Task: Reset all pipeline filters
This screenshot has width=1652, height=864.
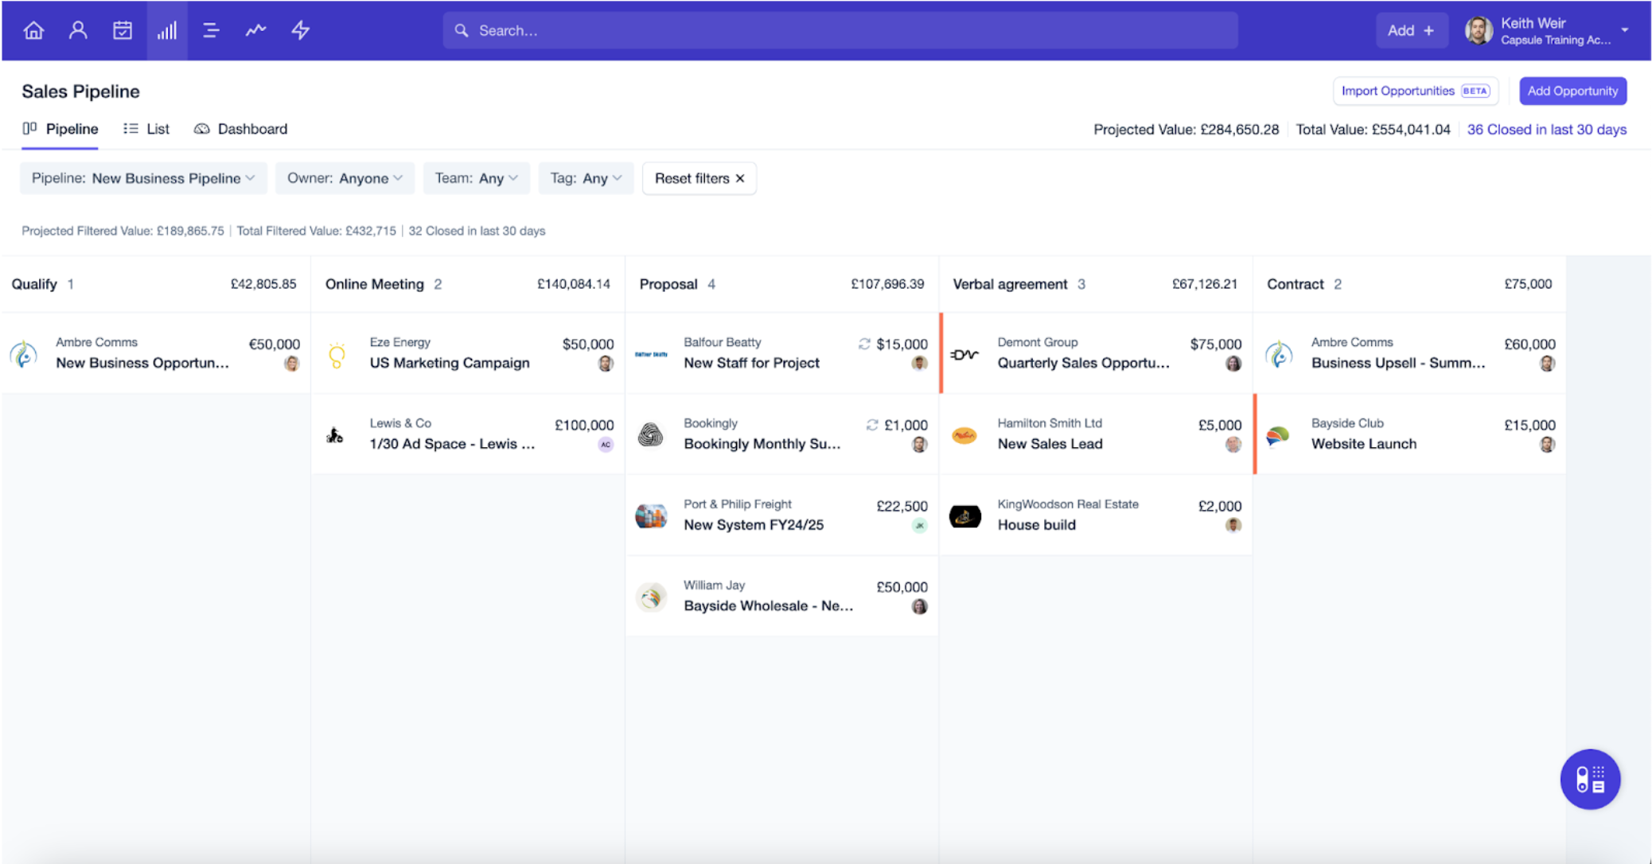Action: click(699, 178)
